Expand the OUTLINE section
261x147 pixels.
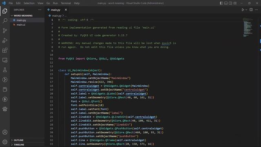18,140
